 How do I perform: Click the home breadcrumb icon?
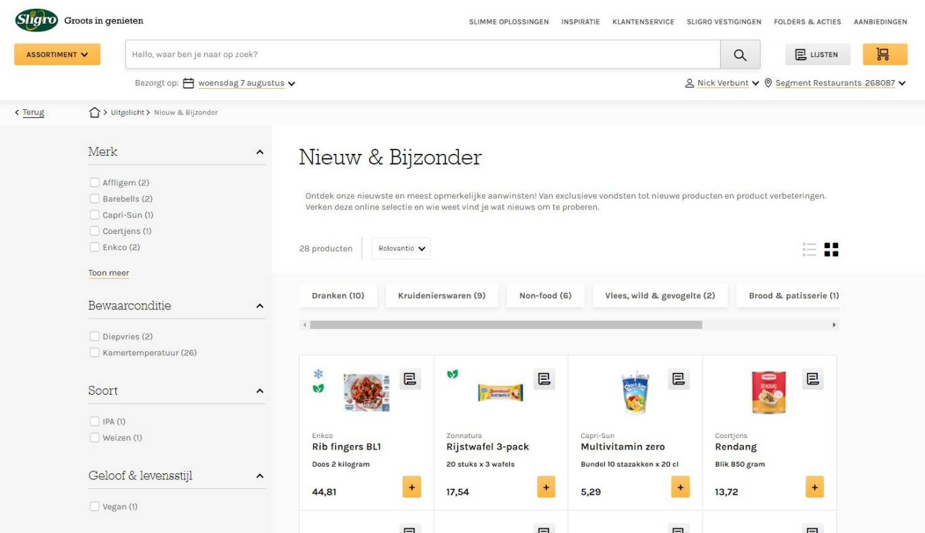[x=95, y=113]
